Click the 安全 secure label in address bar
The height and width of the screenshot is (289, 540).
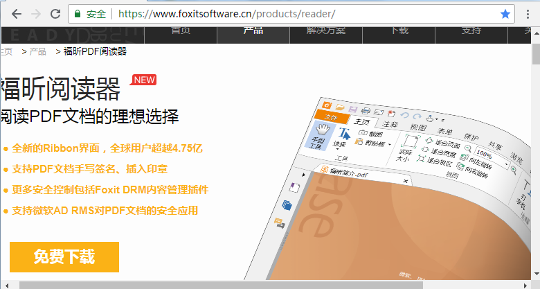[96, 14]
